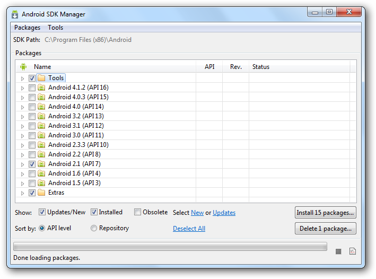376x279 pixels.
Task: Click the gray stop-operation square icon
Action: pyautogui.click(x=338, y=251)
